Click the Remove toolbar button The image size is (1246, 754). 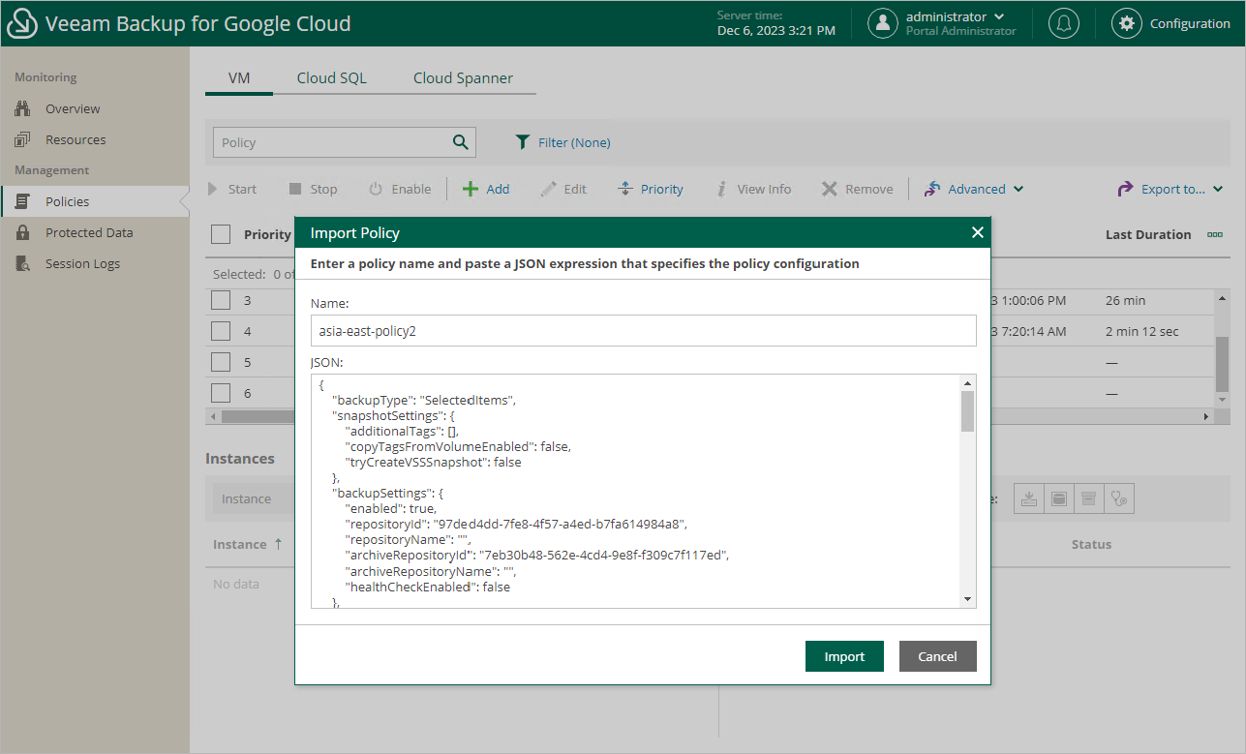pos(857,189)
